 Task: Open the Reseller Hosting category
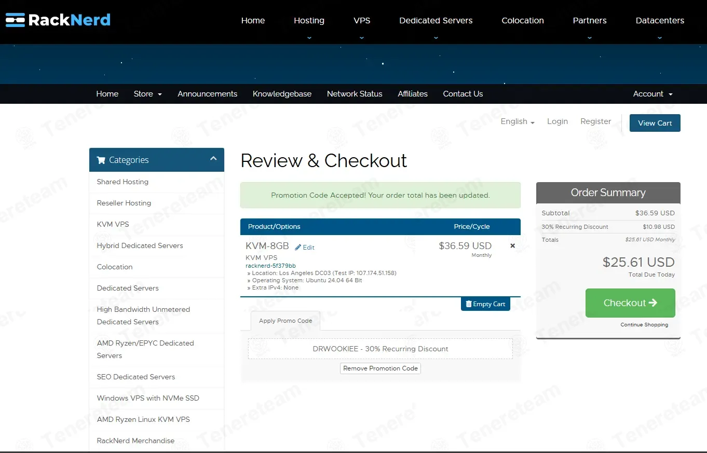[x=157, y=203]
